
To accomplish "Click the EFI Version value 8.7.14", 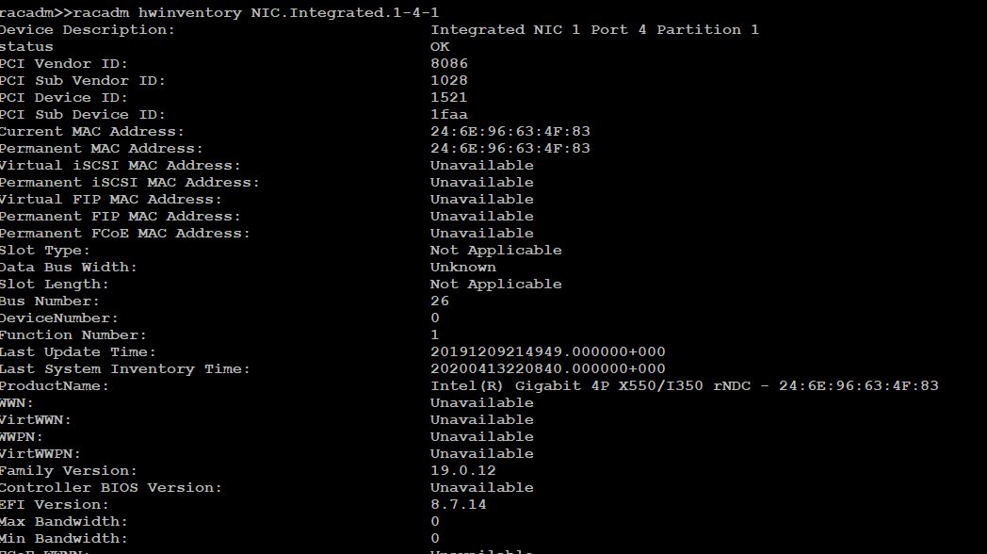I will pyautogui.click(x=459, y=506).
